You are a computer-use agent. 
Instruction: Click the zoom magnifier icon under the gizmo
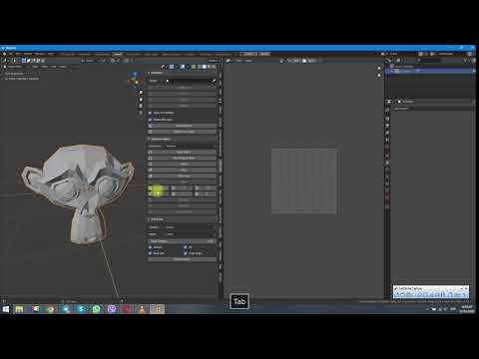click(141, 93)
